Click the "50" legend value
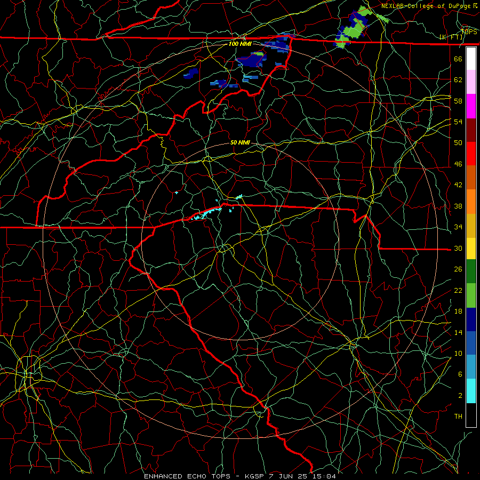Viewport: 480px width, 480px height. pyautogui.click(x=458, y=143)
